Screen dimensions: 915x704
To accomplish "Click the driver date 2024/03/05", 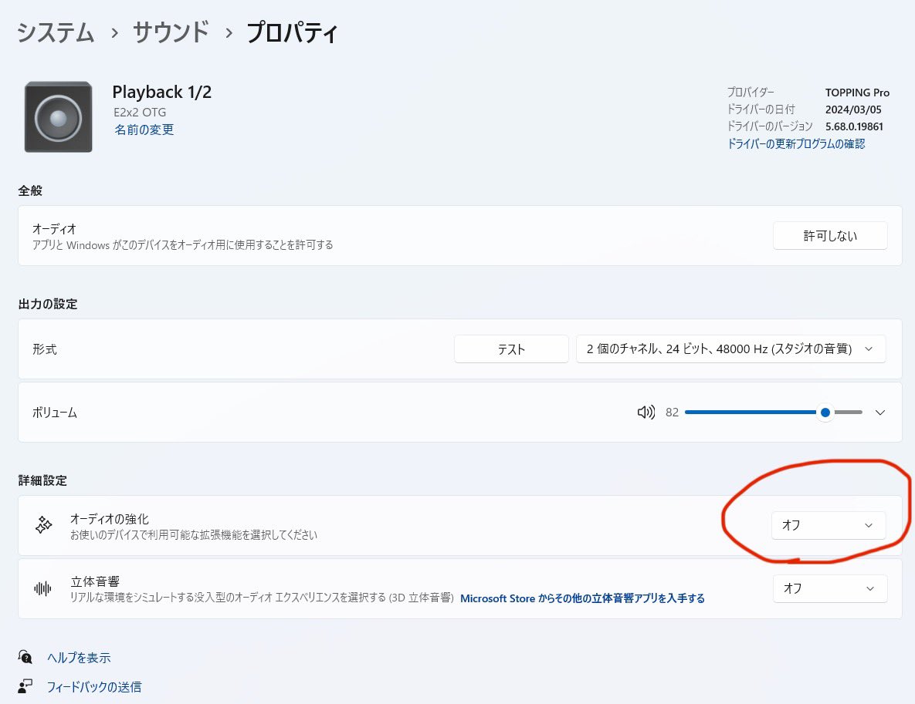I will [x=853, y=109].
